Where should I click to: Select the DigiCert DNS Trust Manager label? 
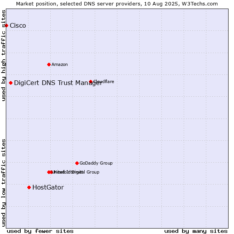[58, 83]
